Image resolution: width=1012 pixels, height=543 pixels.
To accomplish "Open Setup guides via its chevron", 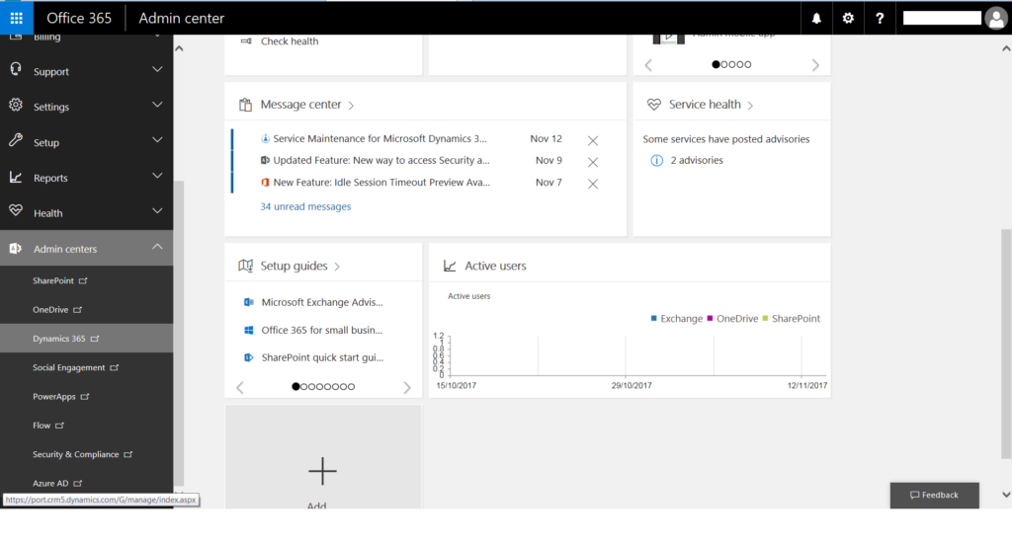I will [x=337, y=267].
